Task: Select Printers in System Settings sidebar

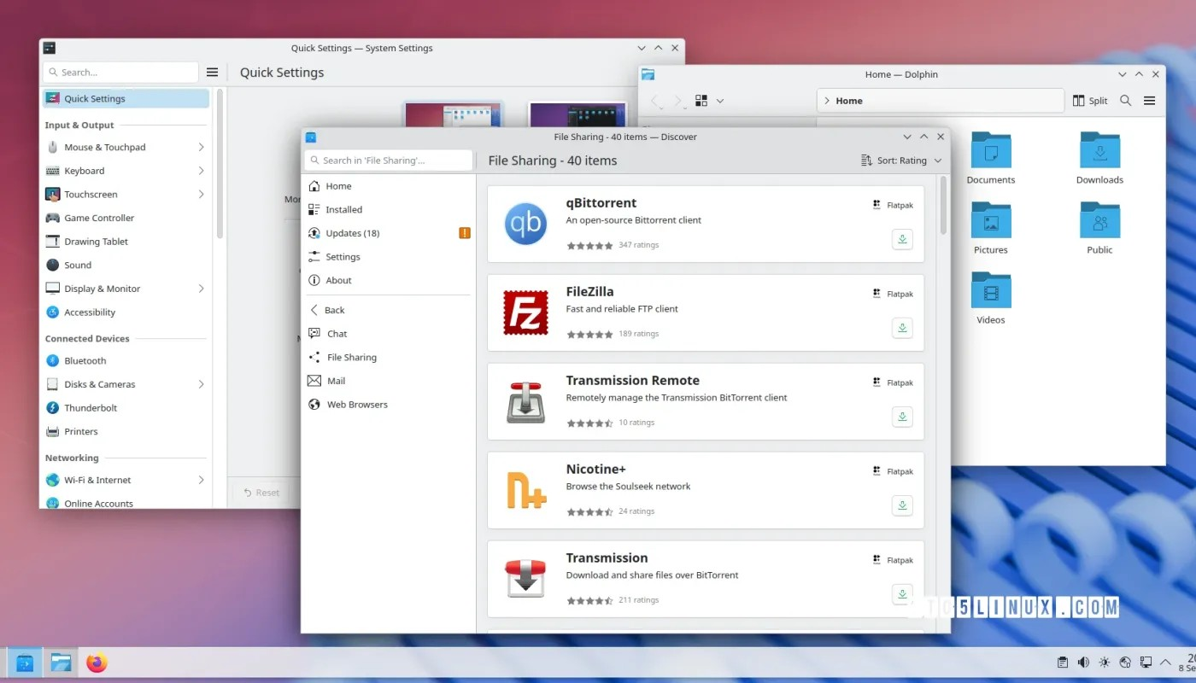Action: [79, 431]
